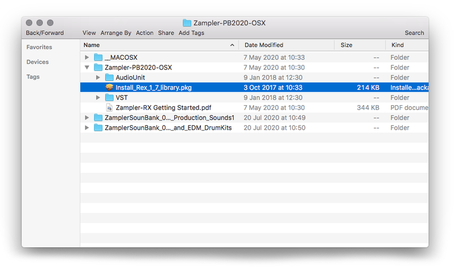Screen dimensions: 455x269
Task: Click the 3 Oct 2017 at 10:33 date
Action: 273,88
